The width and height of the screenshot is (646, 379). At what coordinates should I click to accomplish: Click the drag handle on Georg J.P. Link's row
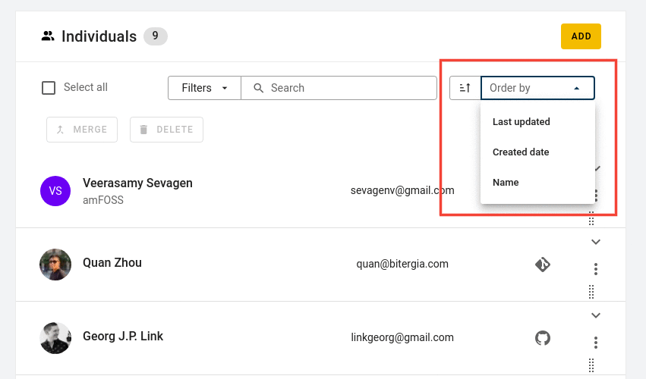coord(591,365)
